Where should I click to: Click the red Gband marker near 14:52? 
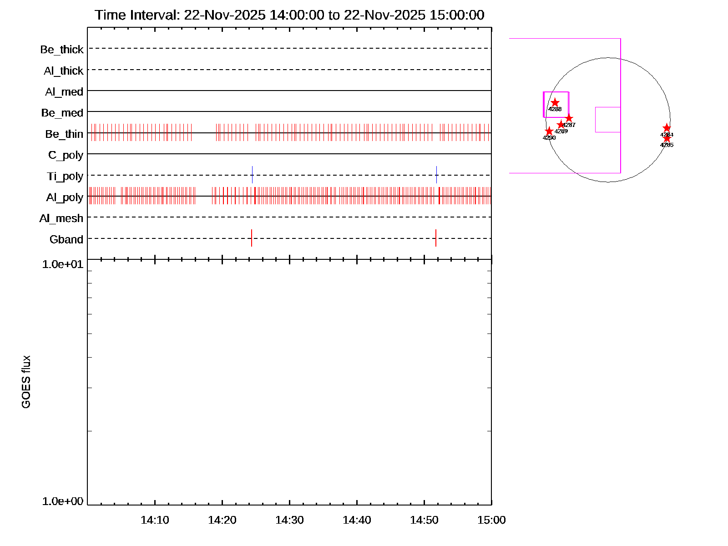tap(436, 238)
